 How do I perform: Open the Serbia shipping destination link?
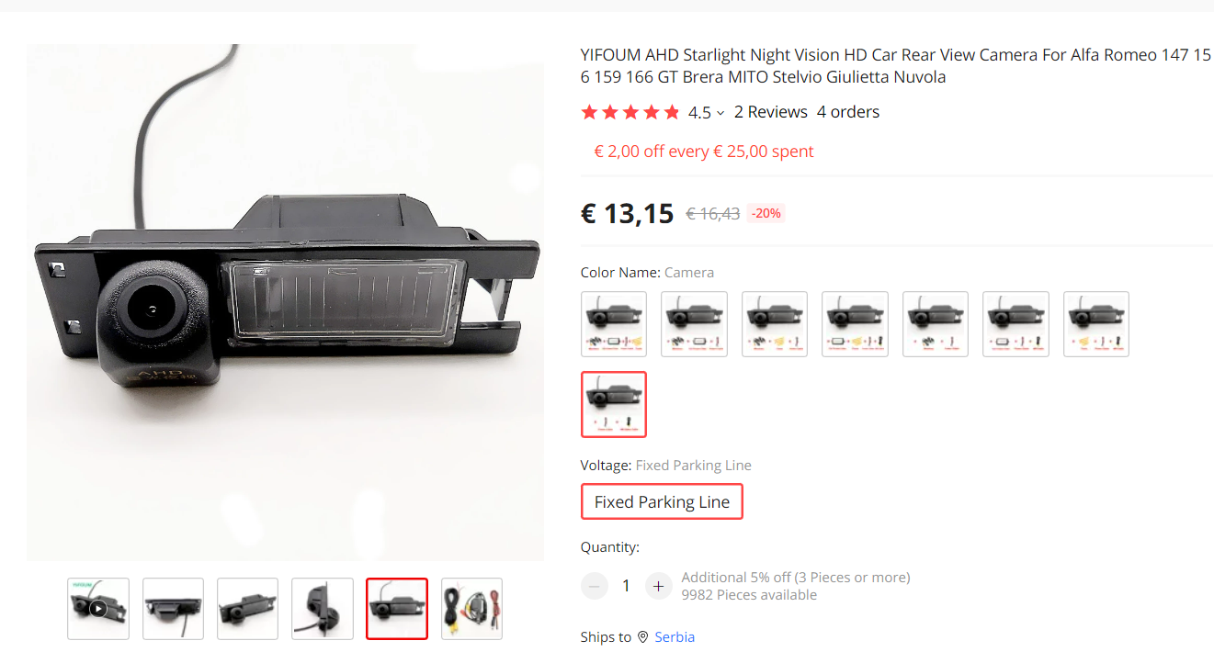(x=675, y=637)
